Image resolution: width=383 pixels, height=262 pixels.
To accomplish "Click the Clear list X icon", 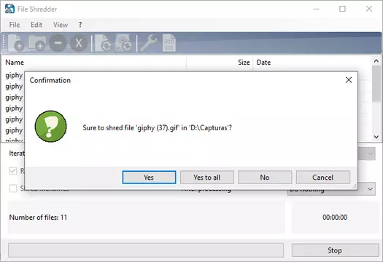I will point(79,43).
